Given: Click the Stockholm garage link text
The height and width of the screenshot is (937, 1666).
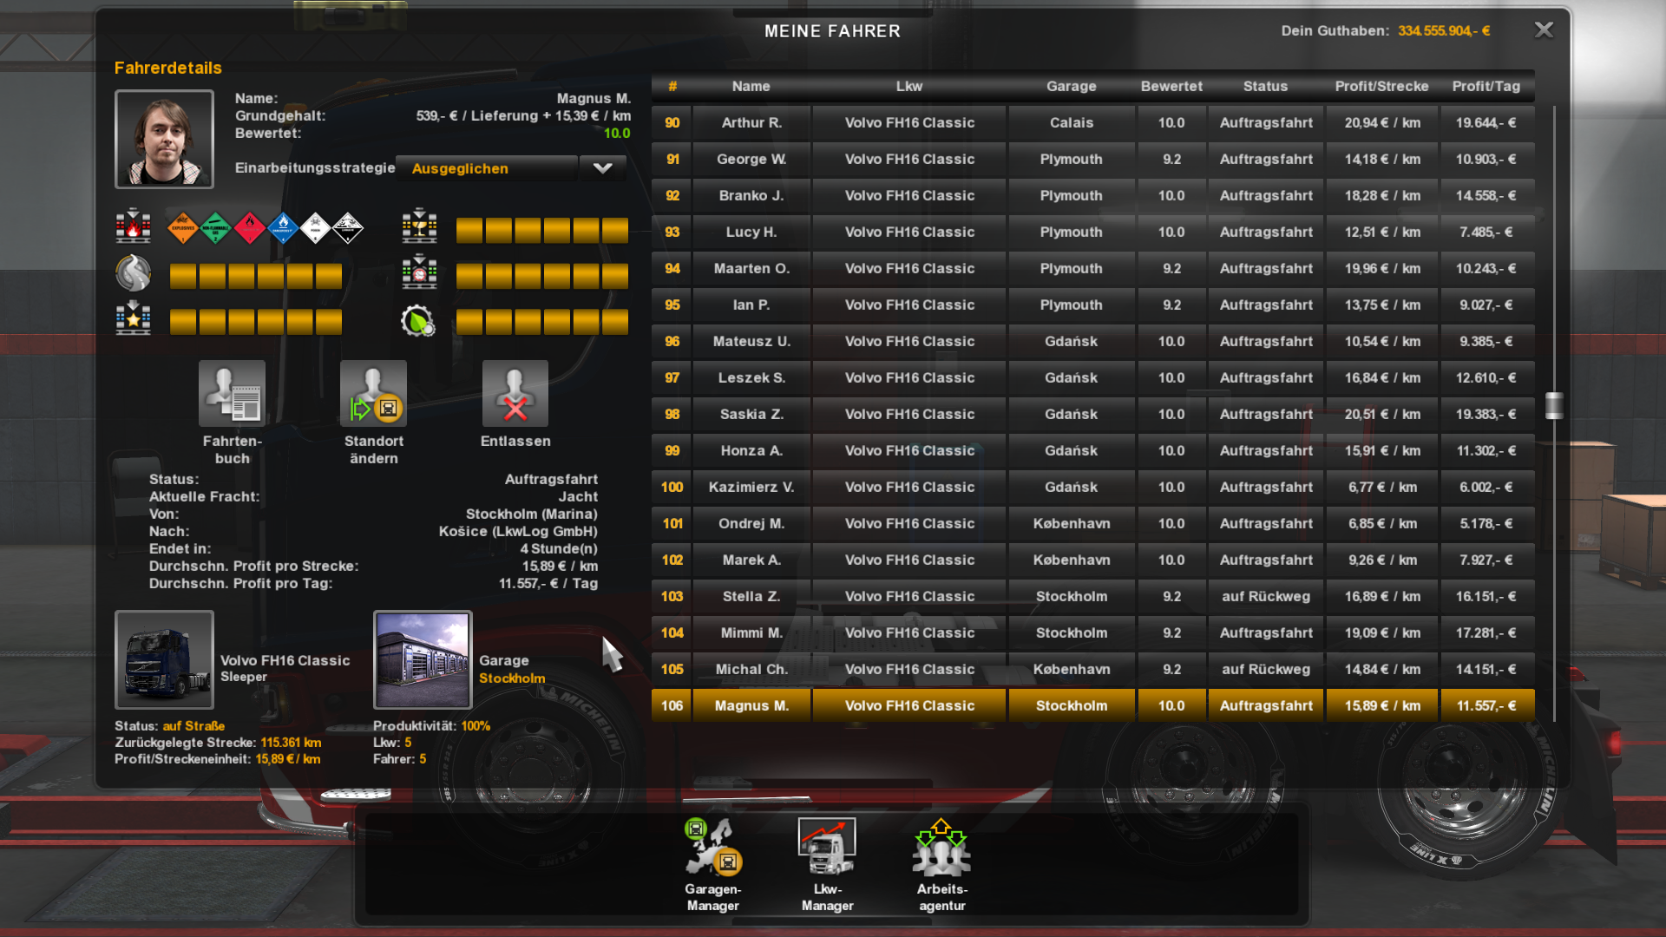Looking at the screenshot, I should click(512, 678).
